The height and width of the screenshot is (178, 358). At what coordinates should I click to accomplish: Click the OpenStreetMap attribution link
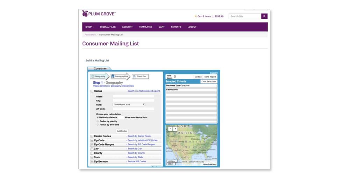click(210, 164)
